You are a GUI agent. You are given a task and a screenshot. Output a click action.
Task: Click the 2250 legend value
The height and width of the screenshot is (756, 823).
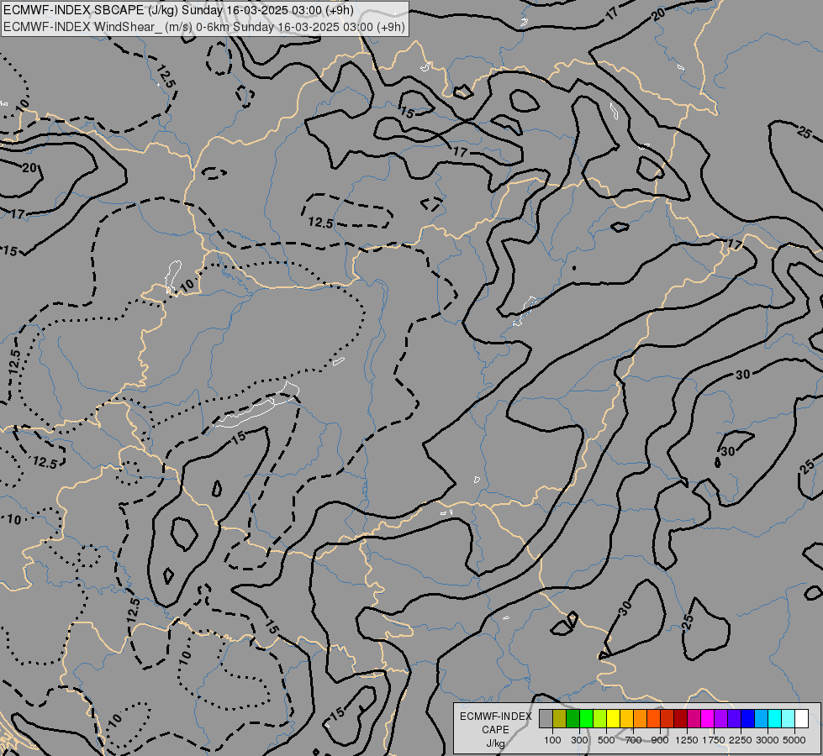[x=741, y=740]
